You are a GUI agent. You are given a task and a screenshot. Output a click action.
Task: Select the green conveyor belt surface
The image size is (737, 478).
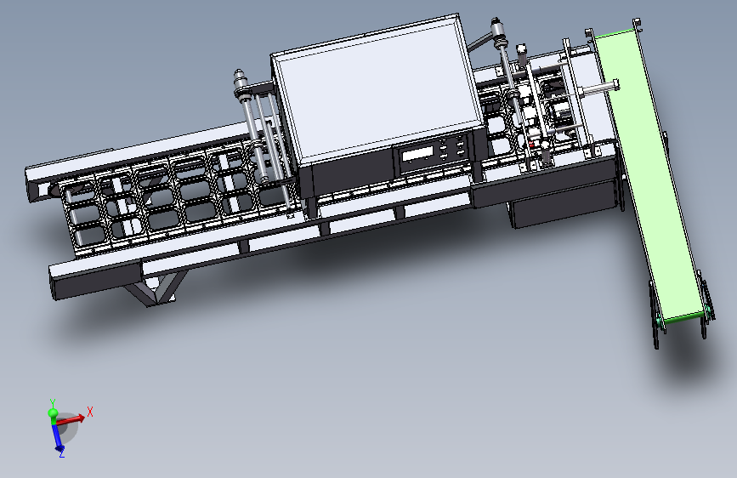(651, 174)
